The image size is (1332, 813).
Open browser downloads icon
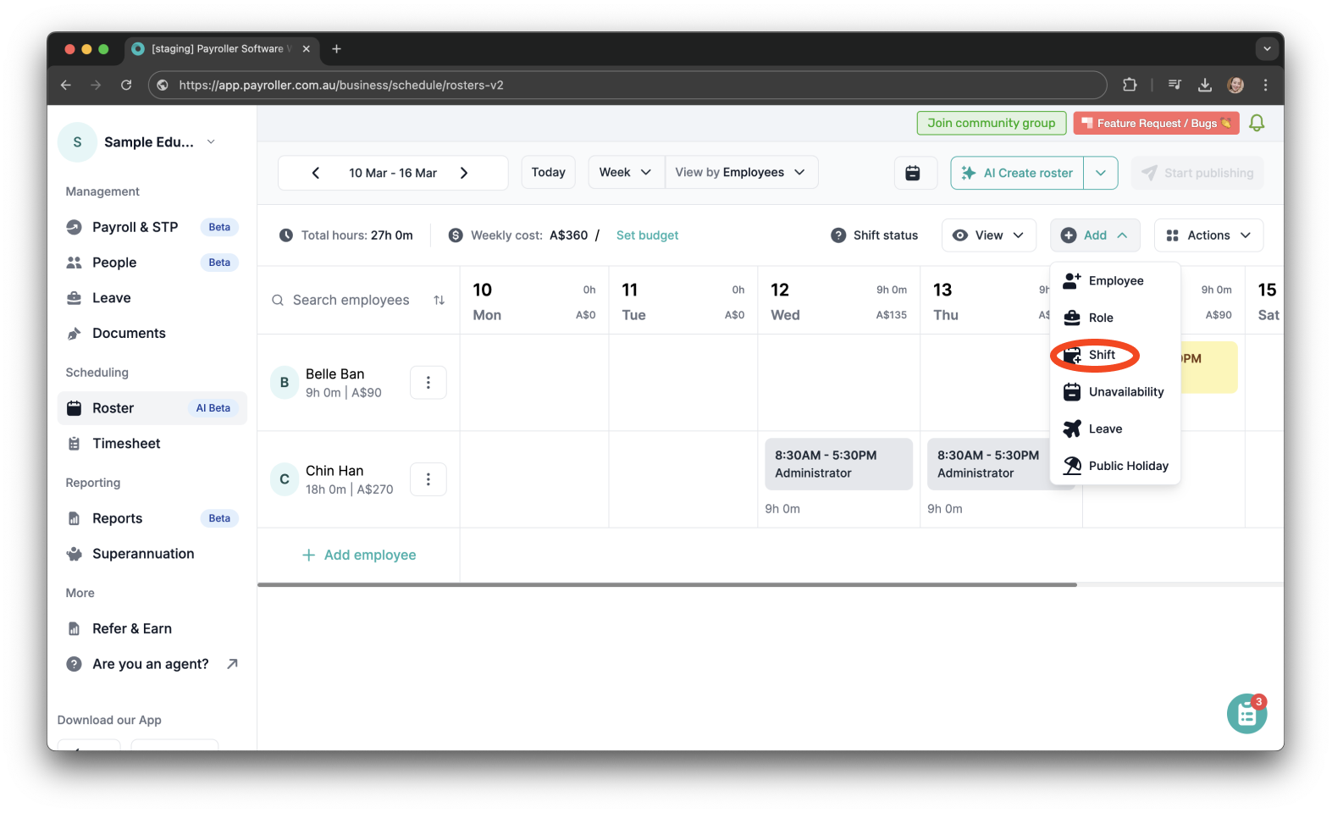pyautogui.click(x=1205, y=85)
